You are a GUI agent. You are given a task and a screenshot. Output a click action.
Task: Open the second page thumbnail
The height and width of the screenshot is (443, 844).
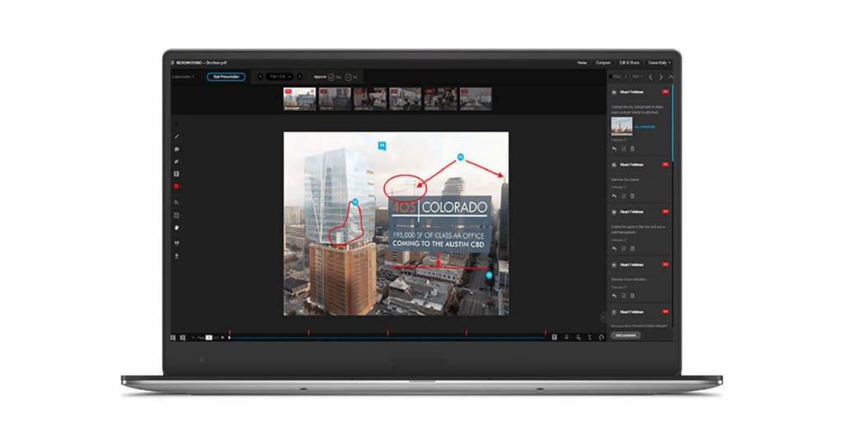(335, 99)
